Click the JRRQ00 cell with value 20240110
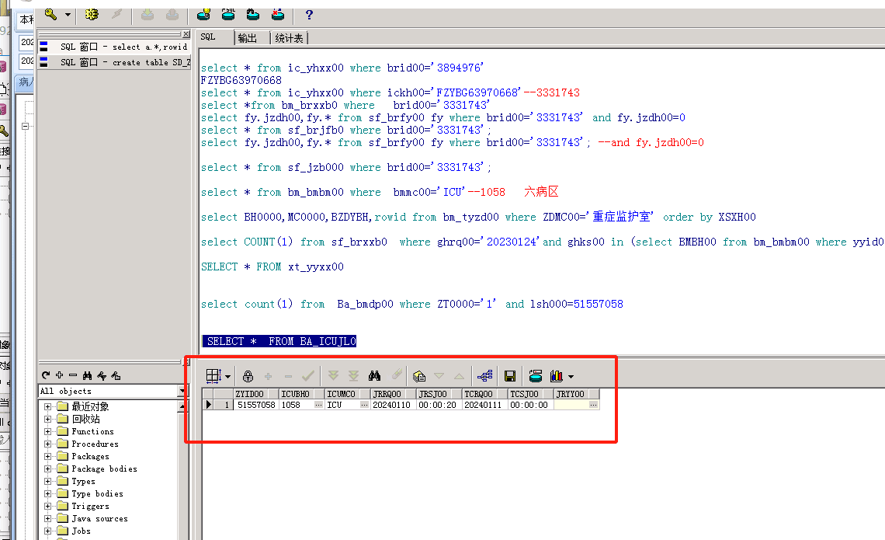Viewport: 885px width, 540px height. click(x=392, y=405)
